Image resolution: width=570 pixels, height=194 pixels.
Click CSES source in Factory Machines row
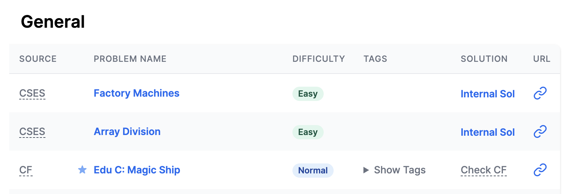pyautogui.click(x=32, y=93)
